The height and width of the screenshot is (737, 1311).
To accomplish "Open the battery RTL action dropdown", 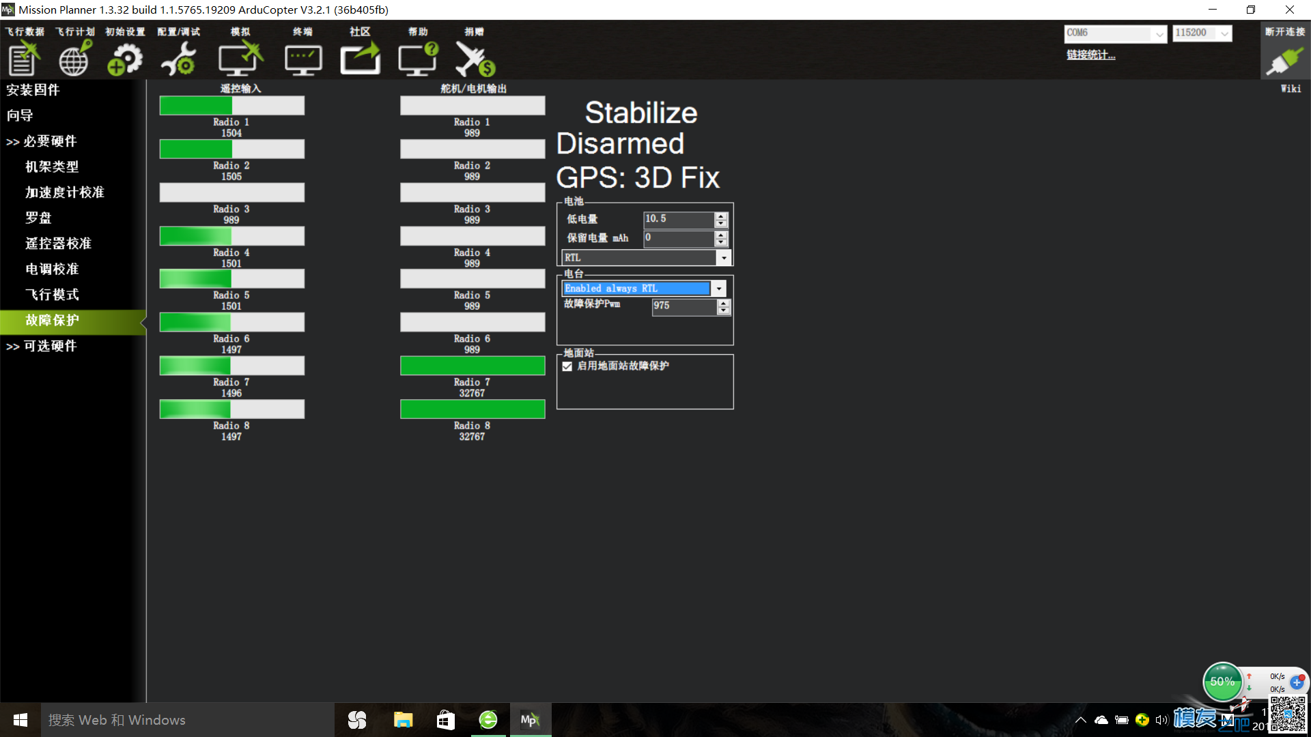I will point(724,257).
